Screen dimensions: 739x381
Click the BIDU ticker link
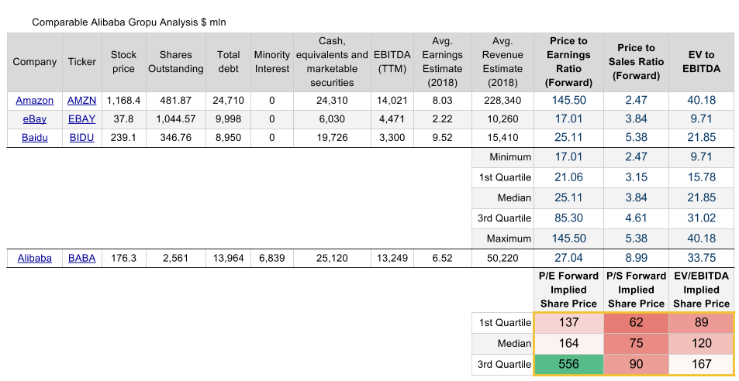(81, 137)
